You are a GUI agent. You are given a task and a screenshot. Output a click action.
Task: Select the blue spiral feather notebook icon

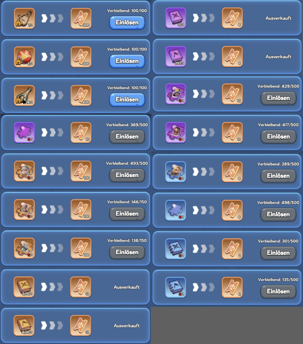click(x=176, y=249)
